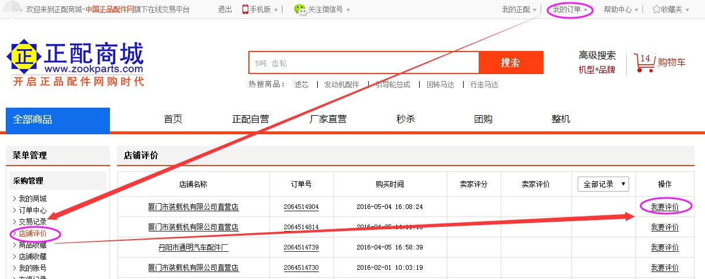Screen dimensions: 705x279
Task: Open 我的商城 in the sidebar
Action: (33, 199)
